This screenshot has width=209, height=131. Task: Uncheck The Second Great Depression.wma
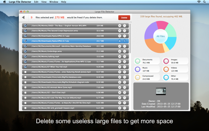25,31
